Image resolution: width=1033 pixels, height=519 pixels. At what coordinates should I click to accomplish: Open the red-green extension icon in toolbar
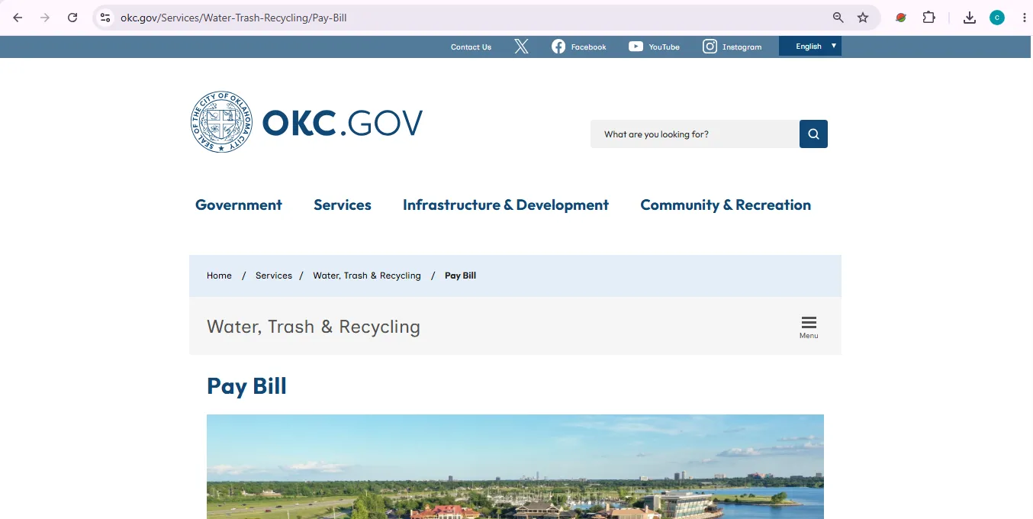pos(901,18)
